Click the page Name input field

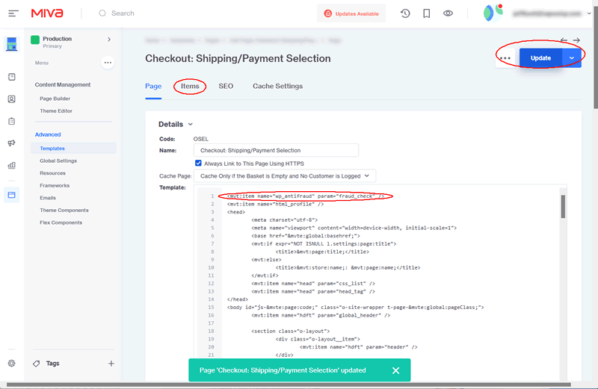[277, 150]
